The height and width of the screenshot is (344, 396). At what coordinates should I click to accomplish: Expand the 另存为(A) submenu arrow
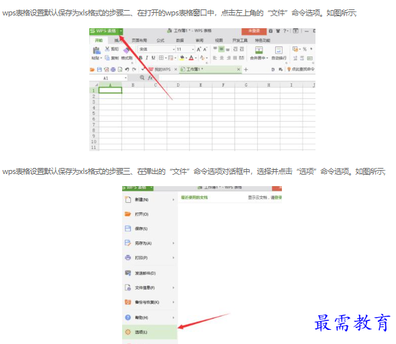click(x=174, y=243)
